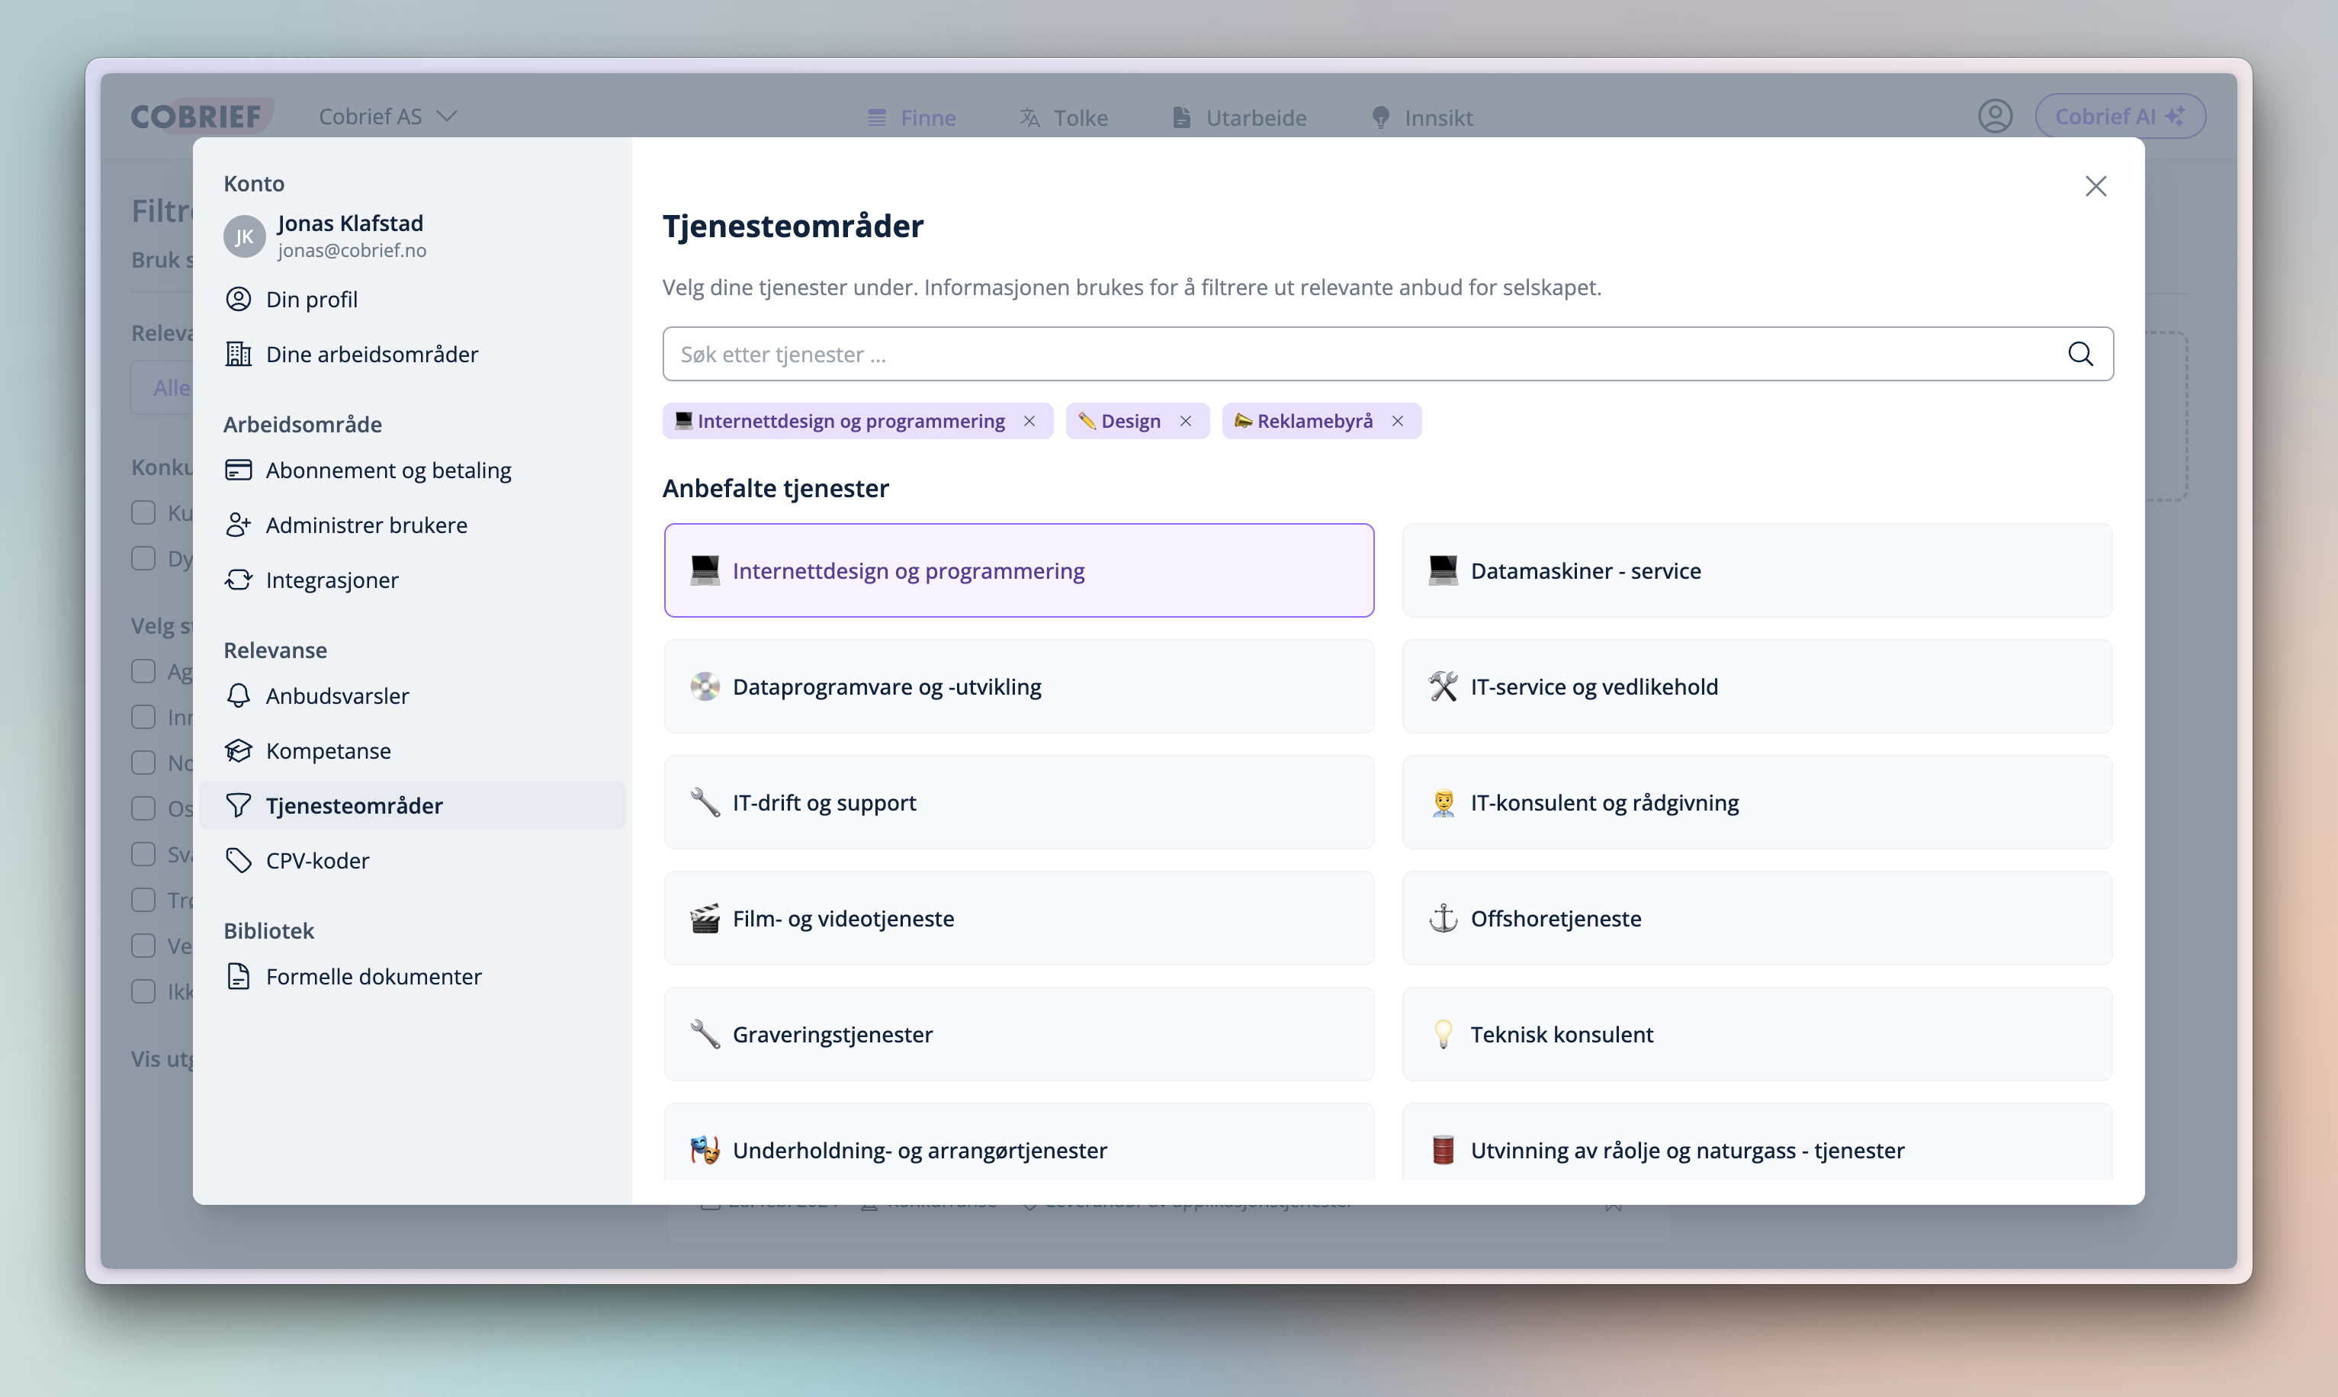Open Abonnement og betaling settings
Viewport: 2338px width, 1397px height.
(x=388, y=470)
